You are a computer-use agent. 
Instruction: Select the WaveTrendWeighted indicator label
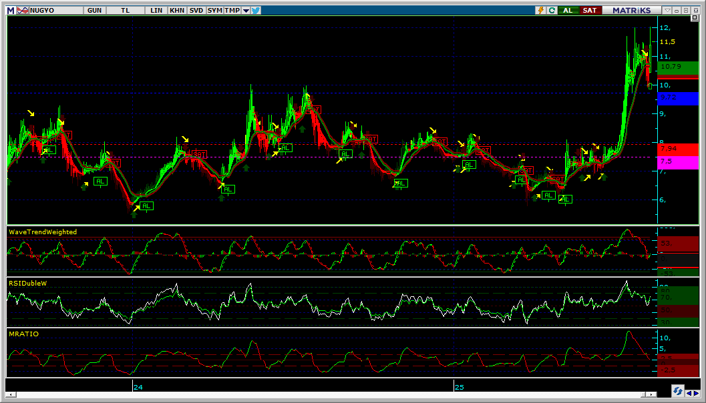click(x=43, y=232)
